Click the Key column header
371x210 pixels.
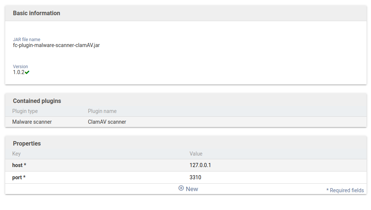[16, 154]
